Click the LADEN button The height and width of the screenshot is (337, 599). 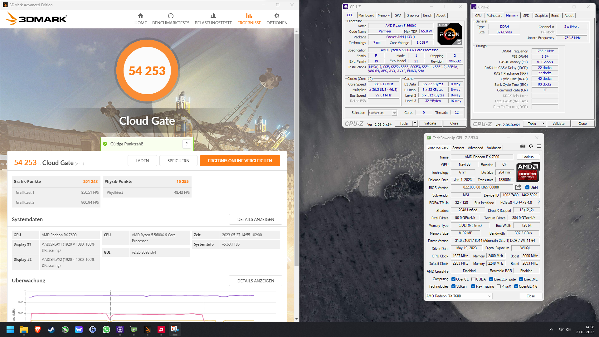click(x=142, y=161)
